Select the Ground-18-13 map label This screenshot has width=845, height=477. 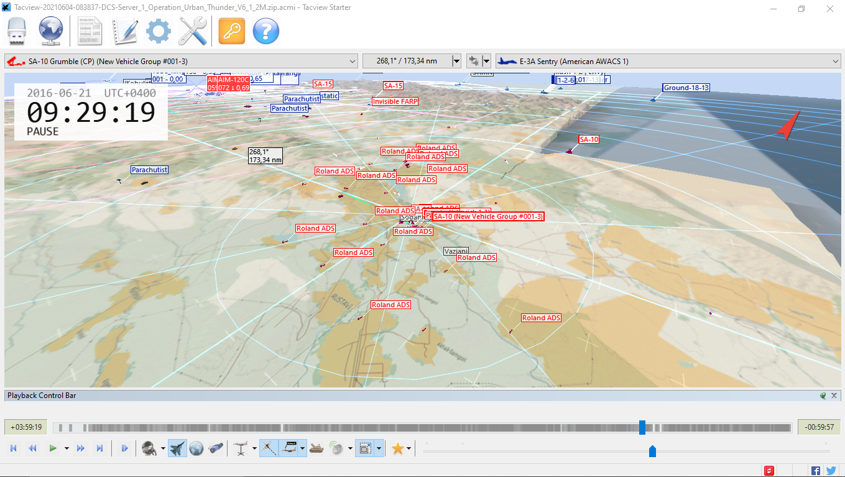pyautogui.click(x=686, y=88)
